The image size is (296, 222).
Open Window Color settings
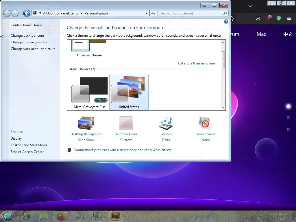coord(126,129)
